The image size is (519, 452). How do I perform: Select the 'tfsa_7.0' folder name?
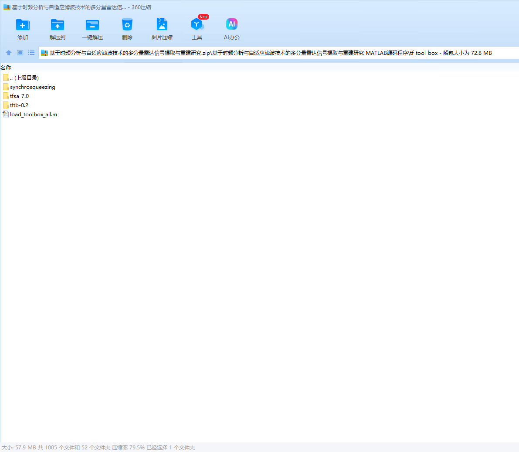pos(19,96)
